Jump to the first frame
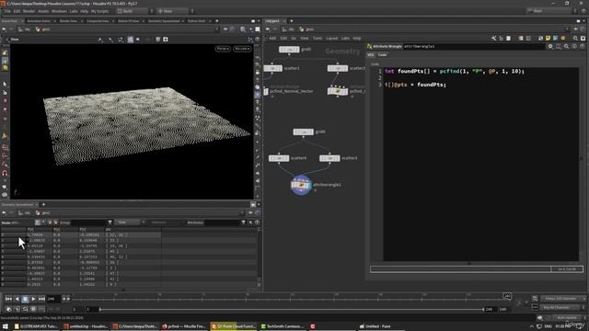This screenshot has width=589, height=331. pos(8,299)
